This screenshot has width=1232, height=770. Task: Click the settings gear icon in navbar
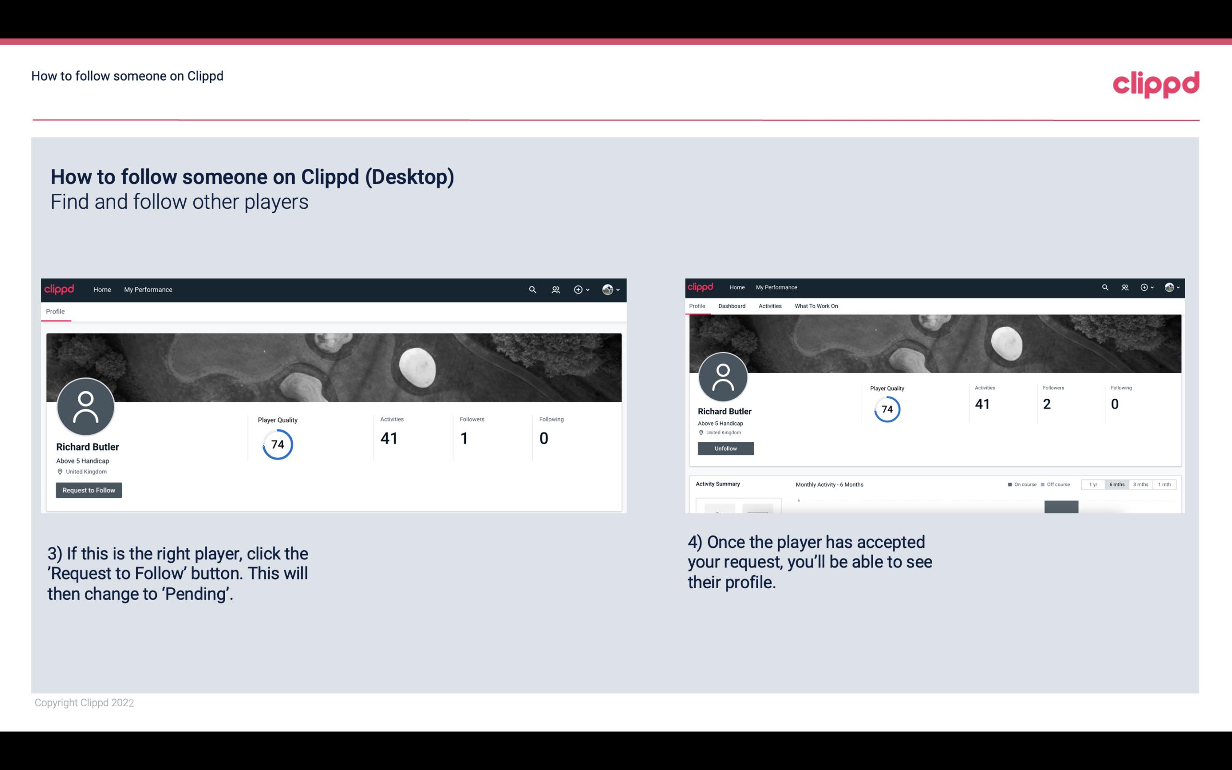[578, 289]
